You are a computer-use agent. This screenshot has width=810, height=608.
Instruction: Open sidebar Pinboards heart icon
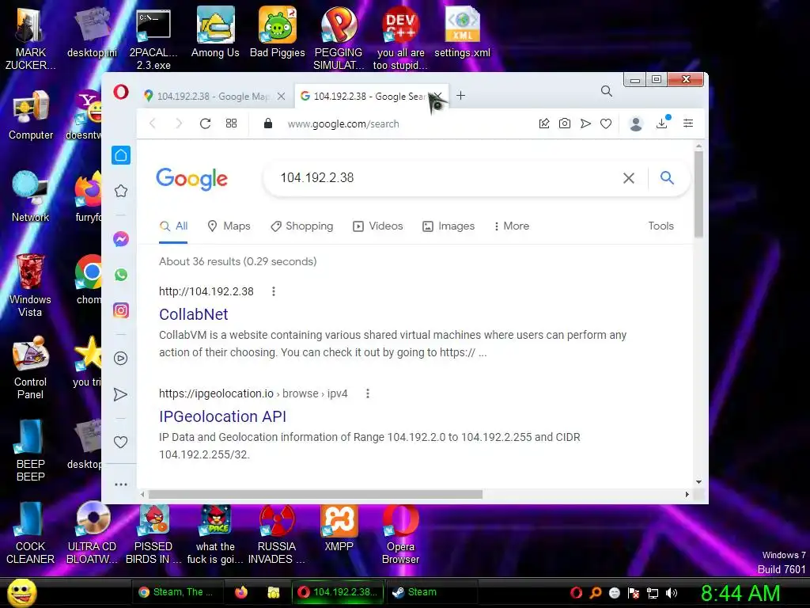tap(120, 442)
